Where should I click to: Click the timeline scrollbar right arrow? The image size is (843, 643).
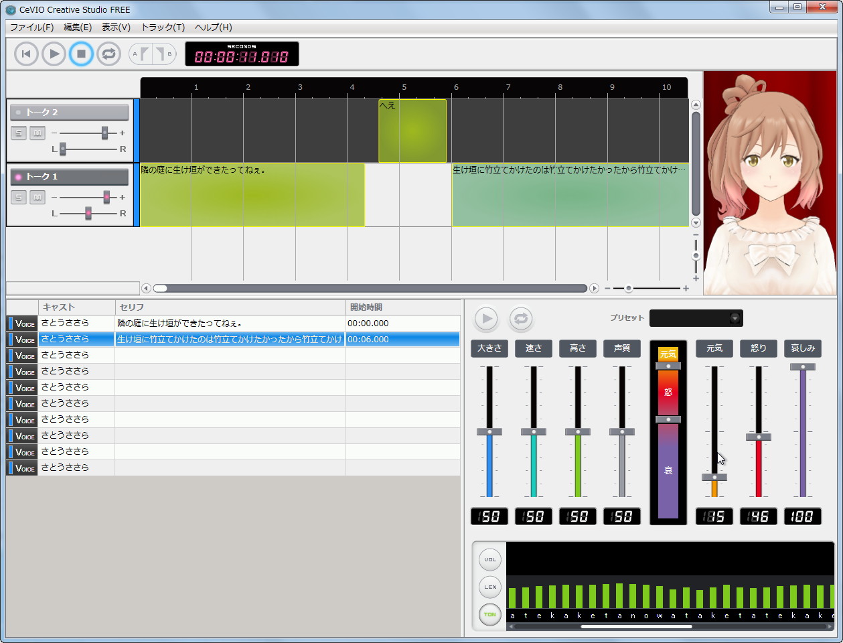[x=593, y=288]
